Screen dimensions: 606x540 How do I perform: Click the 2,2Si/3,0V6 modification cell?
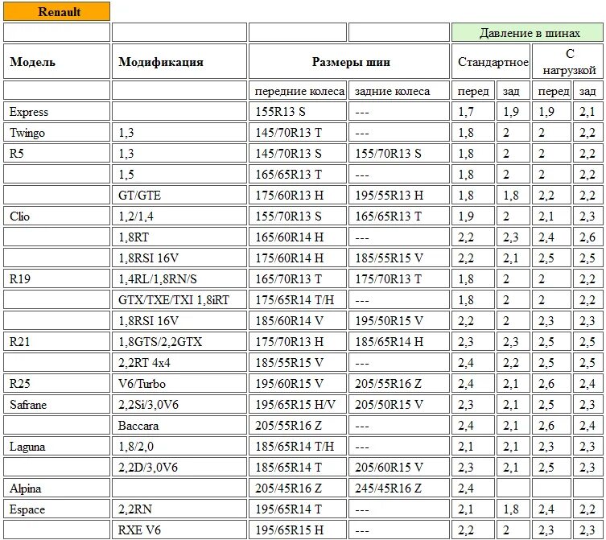(x=179, y=404)
